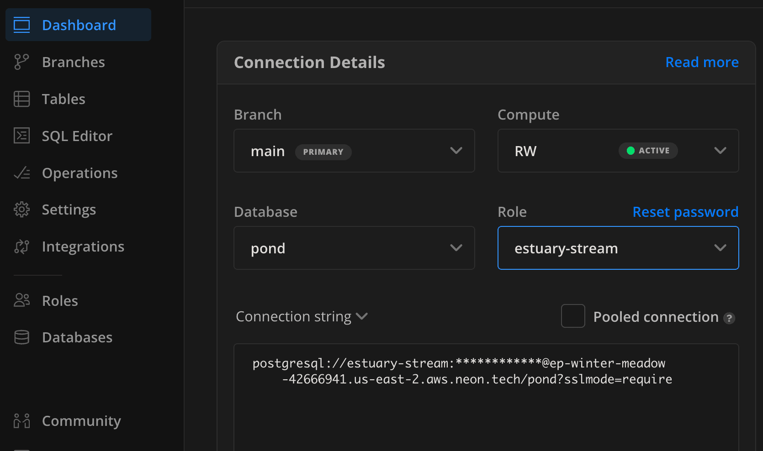Screen dimensions: 763x451
Task: Select the Operations checklist icon
Action: (x=21, y=173)
